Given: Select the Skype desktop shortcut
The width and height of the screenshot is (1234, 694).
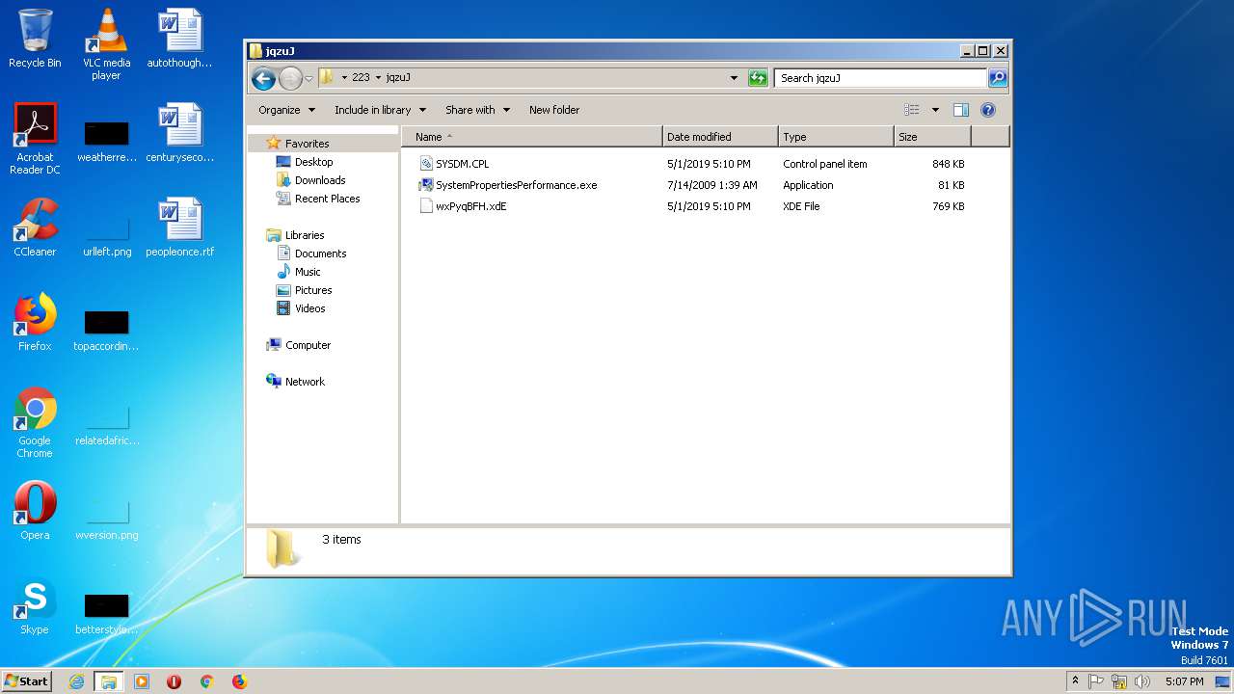Looking at the screenshot, I should pos(35,605).
